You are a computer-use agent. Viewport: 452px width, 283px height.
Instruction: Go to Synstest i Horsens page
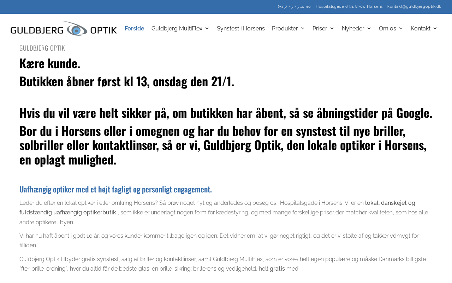coord(241,28)
